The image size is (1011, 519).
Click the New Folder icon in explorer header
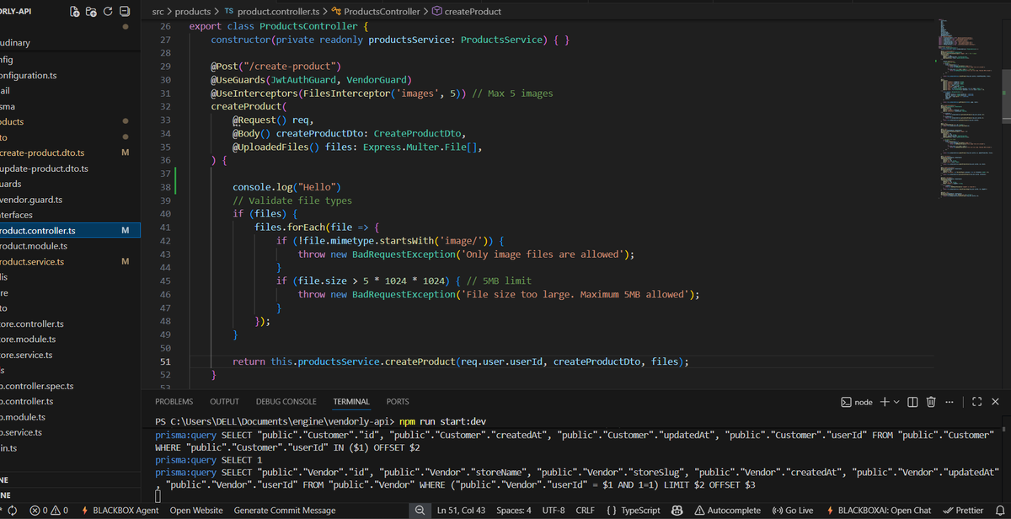point(91,11)
